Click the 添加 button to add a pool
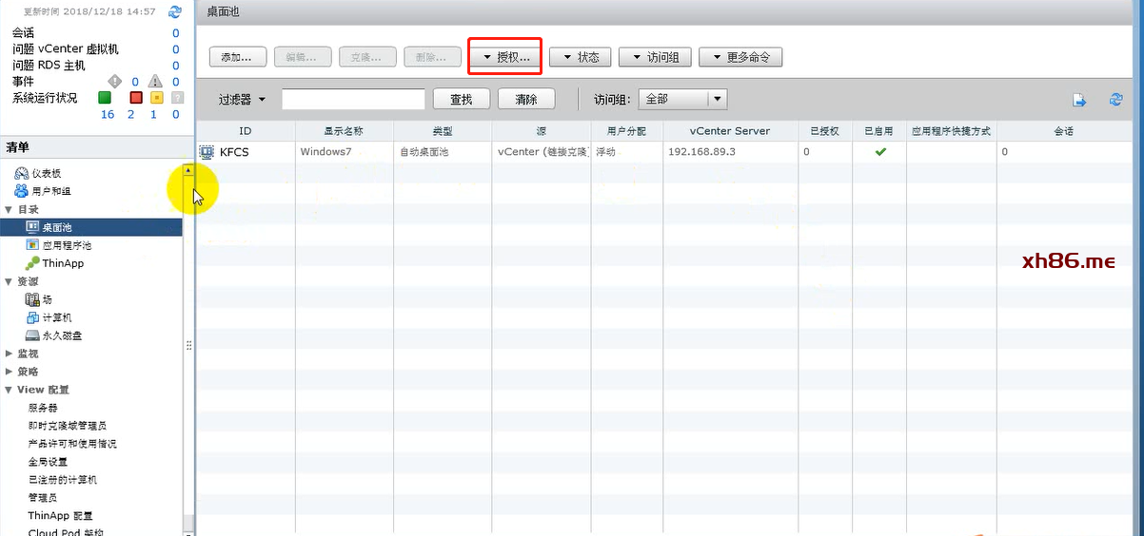This screenshot has height=536, width=1144. pyautogui.click(x=237, y=57)
